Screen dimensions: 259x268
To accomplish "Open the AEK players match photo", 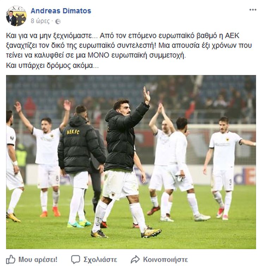I will click(131, 162).
